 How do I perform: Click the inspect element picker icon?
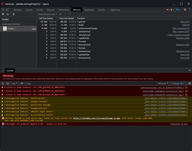click(3, 10)
